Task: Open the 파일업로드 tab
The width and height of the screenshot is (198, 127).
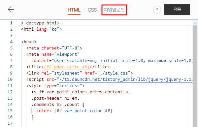Action: pyautogui.click(x=114, y=10)
